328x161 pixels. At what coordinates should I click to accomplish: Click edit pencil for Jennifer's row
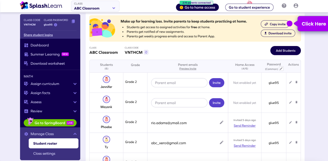tap(290, 82)
